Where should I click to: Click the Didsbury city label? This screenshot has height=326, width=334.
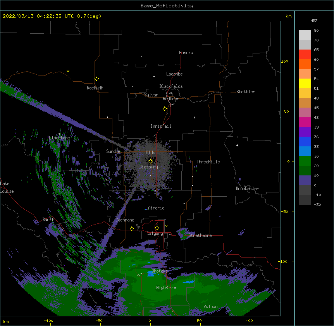coord(149,167)
